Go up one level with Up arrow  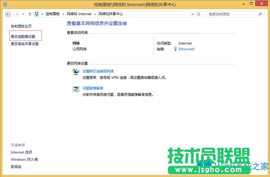tap(30, 14)
